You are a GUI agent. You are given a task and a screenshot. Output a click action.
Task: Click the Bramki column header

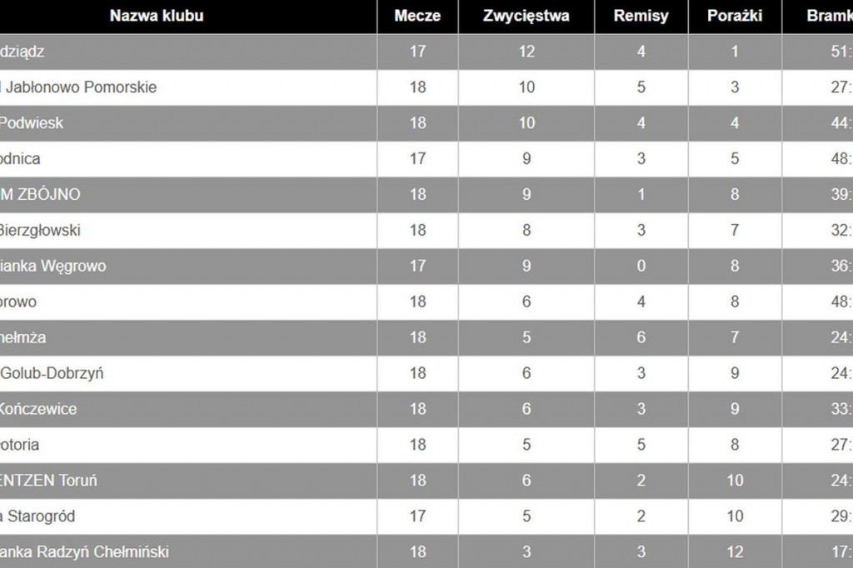click(x=830, y=16)
